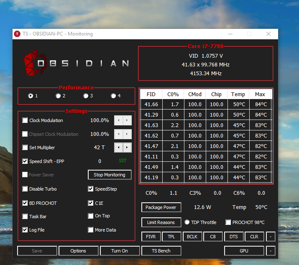Uncheck BD PROCHOT
The height and width of the screenshot is (265, 299).
25,203
